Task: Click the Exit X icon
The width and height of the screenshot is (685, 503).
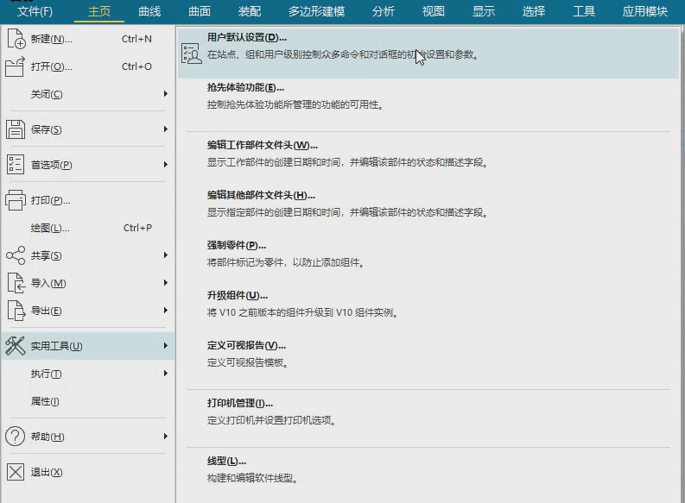Action: point(16,472)
